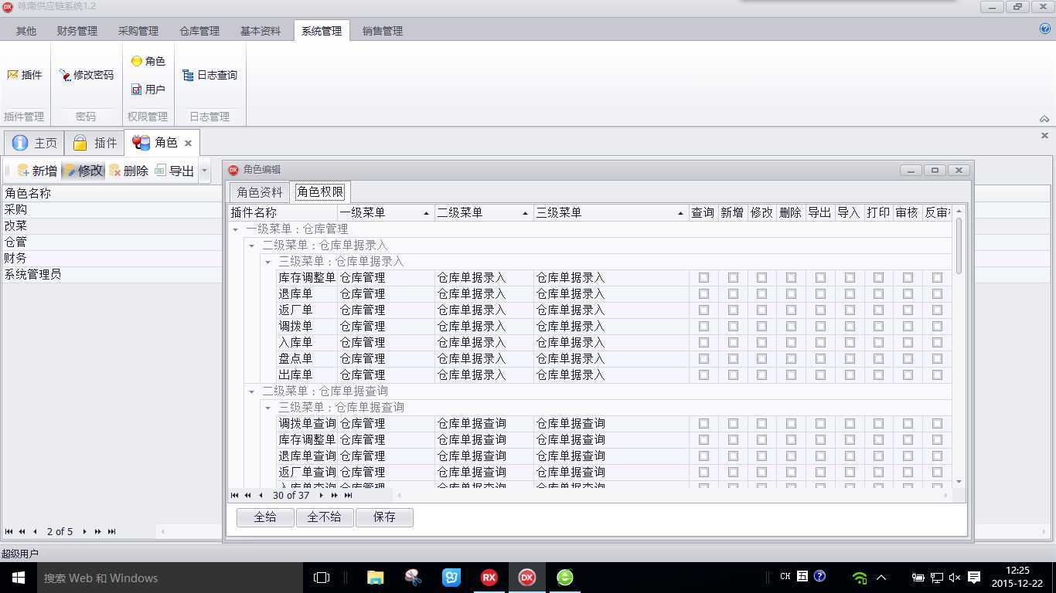
Task: Open the role toolbar overflow dropdown arrow
Action: (x=204, y=171)
